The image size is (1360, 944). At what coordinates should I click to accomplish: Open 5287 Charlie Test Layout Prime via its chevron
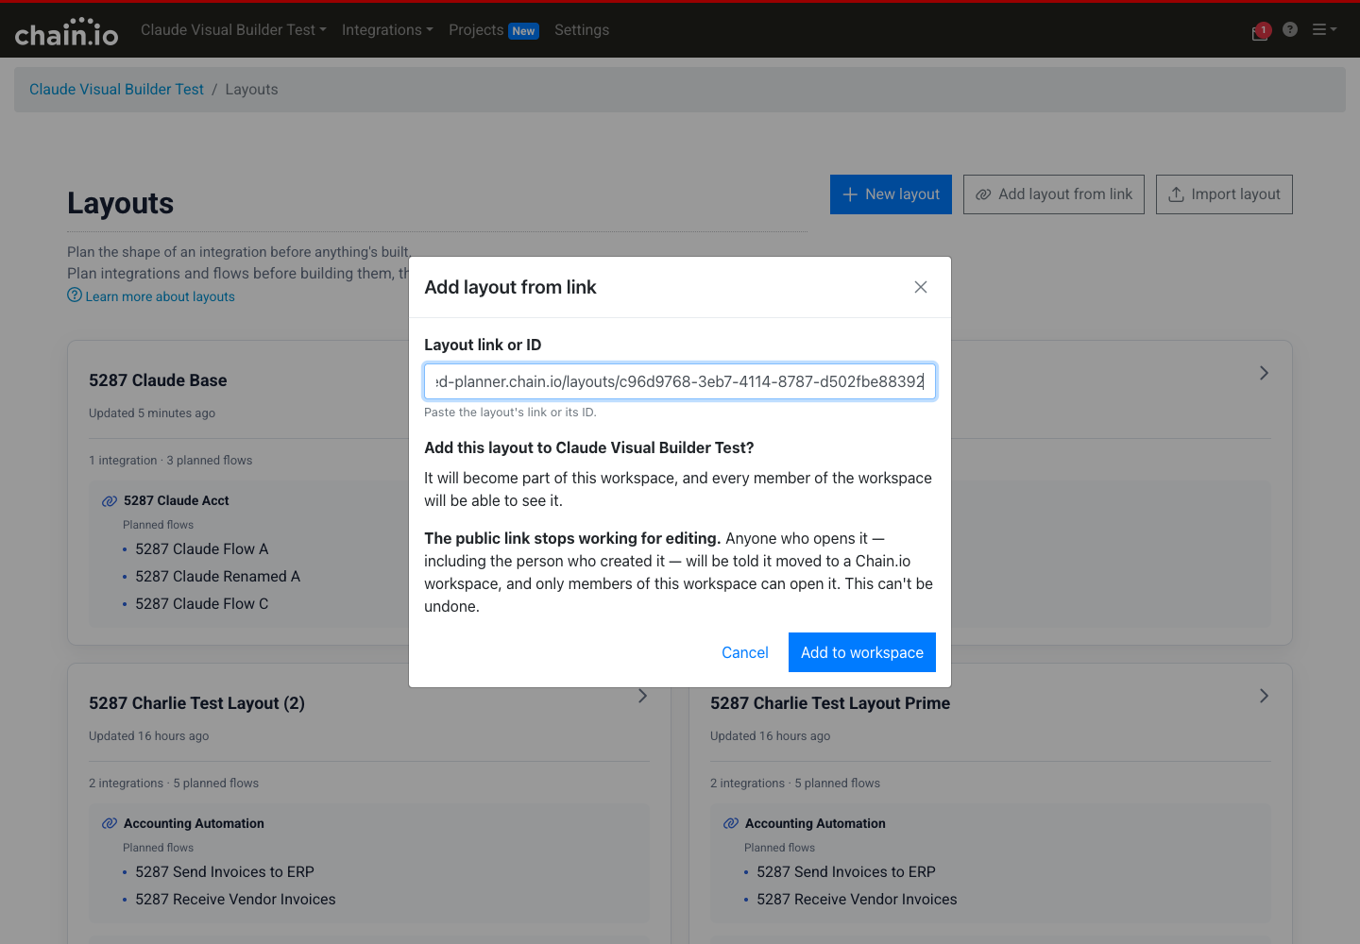[x=1264, y=696]
